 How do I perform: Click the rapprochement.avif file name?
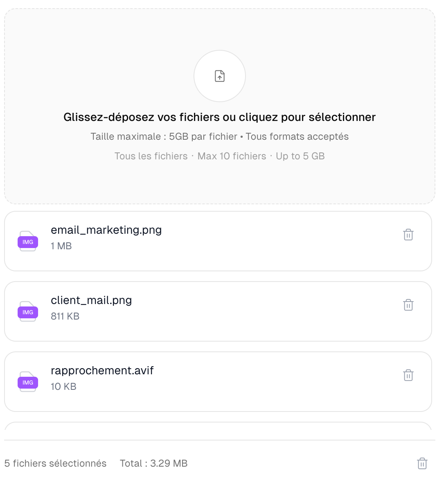(102, 371)
